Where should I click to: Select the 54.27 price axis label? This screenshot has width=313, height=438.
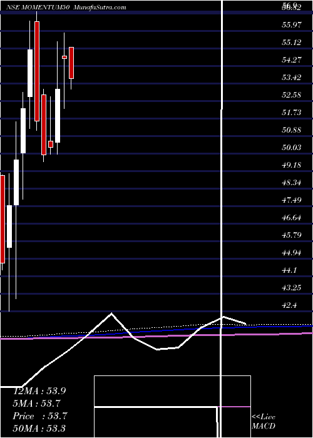[292, 60]
